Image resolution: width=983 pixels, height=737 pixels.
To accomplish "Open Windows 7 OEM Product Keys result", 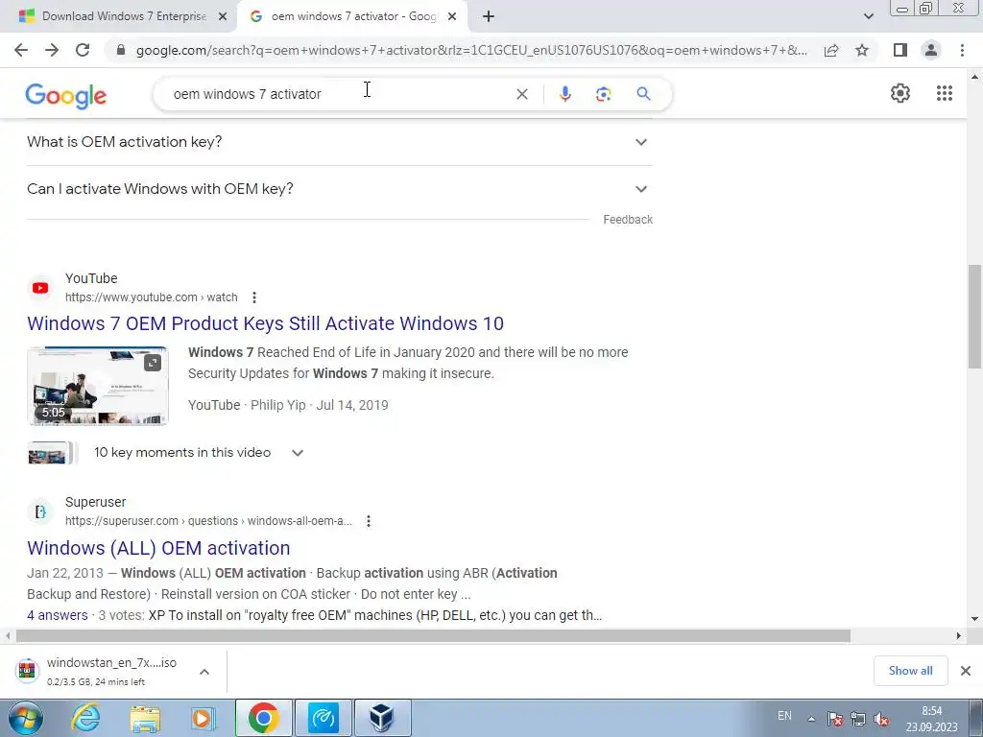I will point(265,323).
